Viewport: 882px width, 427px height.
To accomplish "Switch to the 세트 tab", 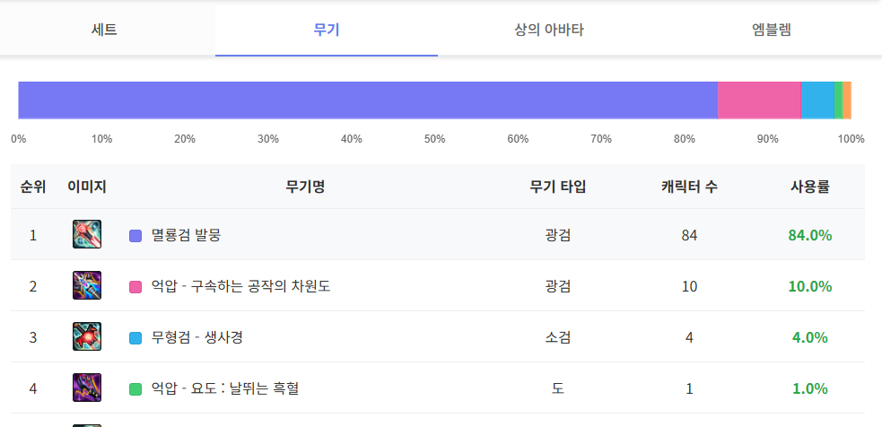I will pyautogui.click(x=104, y=30).
